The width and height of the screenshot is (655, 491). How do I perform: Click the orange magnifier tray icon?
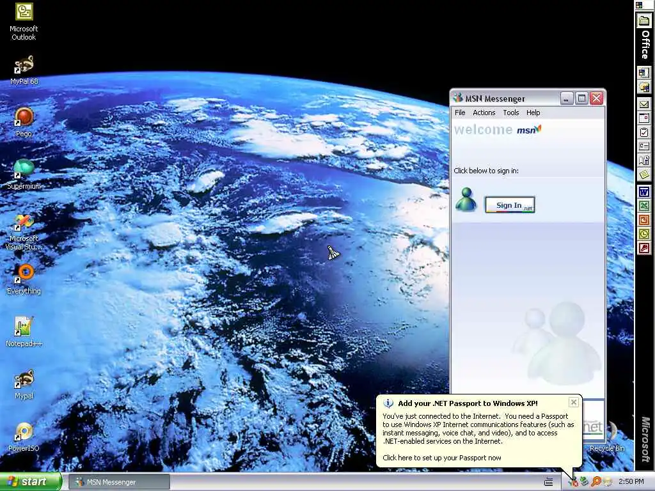point(596,482)
